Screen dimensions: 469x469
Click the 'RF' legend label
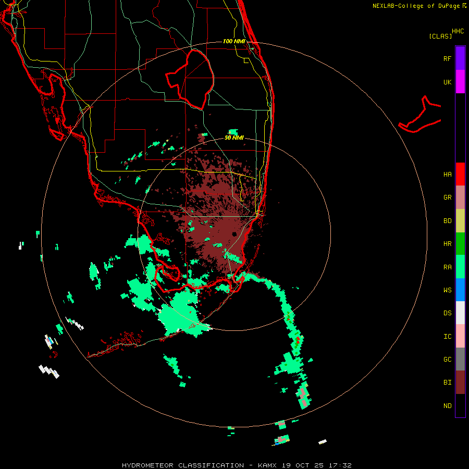pos(447,58)
